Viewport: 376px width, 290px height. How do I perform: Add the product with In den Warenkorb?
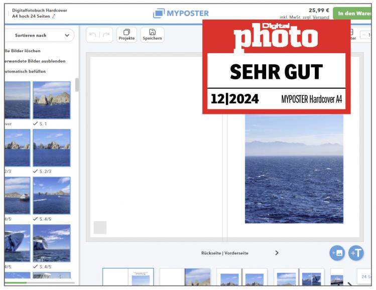pos(352,14)
